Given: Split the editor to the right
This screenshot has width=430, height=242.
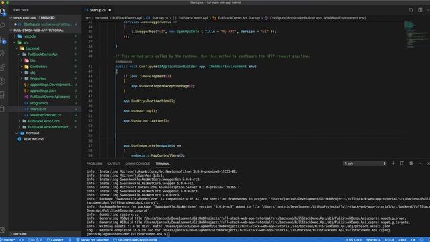Looking at the screenshot, I should pos(420,10).
